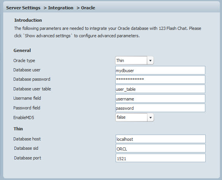Click the General section heading
Viewport: 222px width, 180px height.
22,50
